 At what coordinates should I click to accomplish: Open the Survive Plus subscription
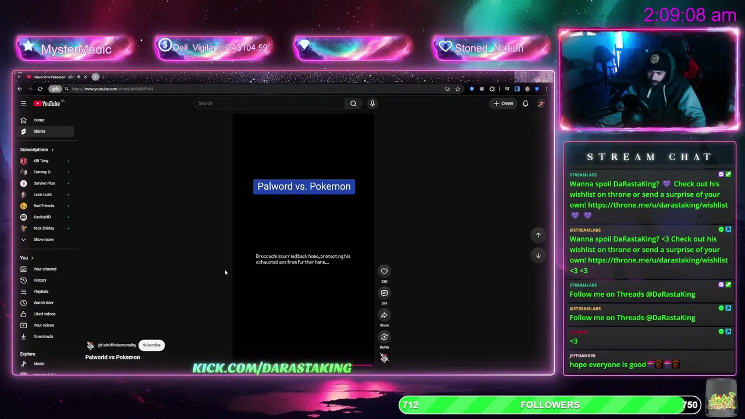[x=45, y=183]
